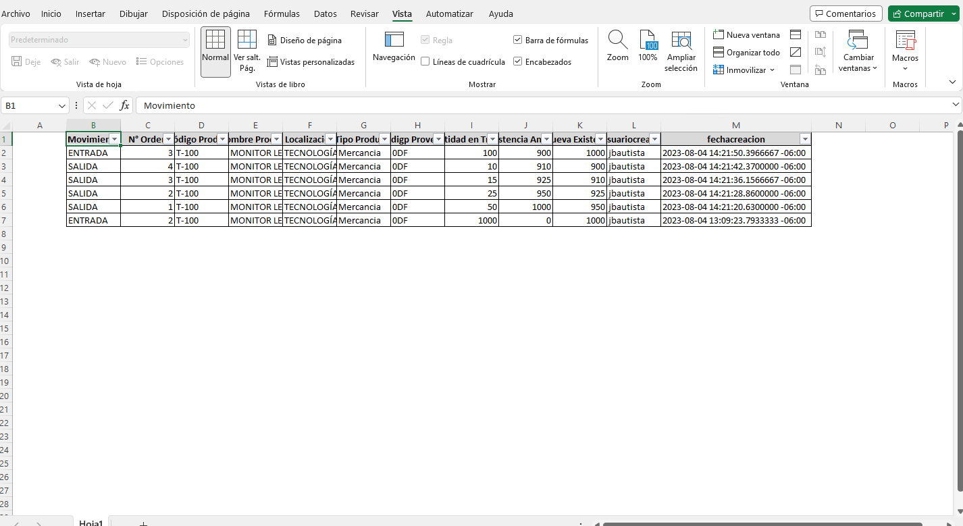Open the Navegación pane
Screen dimensions: 963x526
coord(394,47)
